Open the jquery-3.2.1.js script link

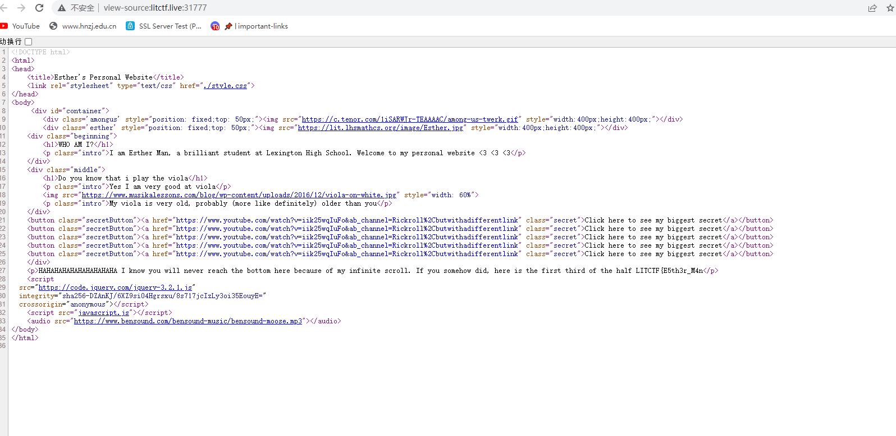[x=115, y=287]
